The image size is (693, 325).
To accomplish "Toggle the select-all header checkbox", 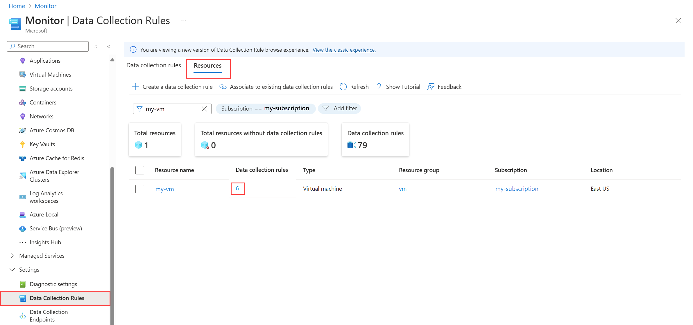I will pos(140,170).
